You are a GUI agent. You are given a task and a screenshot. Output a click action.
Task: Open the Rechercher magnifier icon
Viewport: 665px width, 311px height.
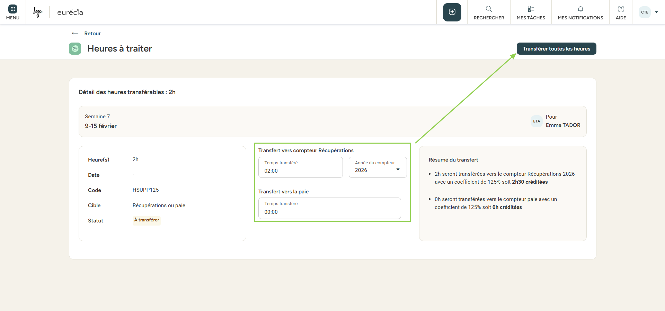(x=489, y=9)
